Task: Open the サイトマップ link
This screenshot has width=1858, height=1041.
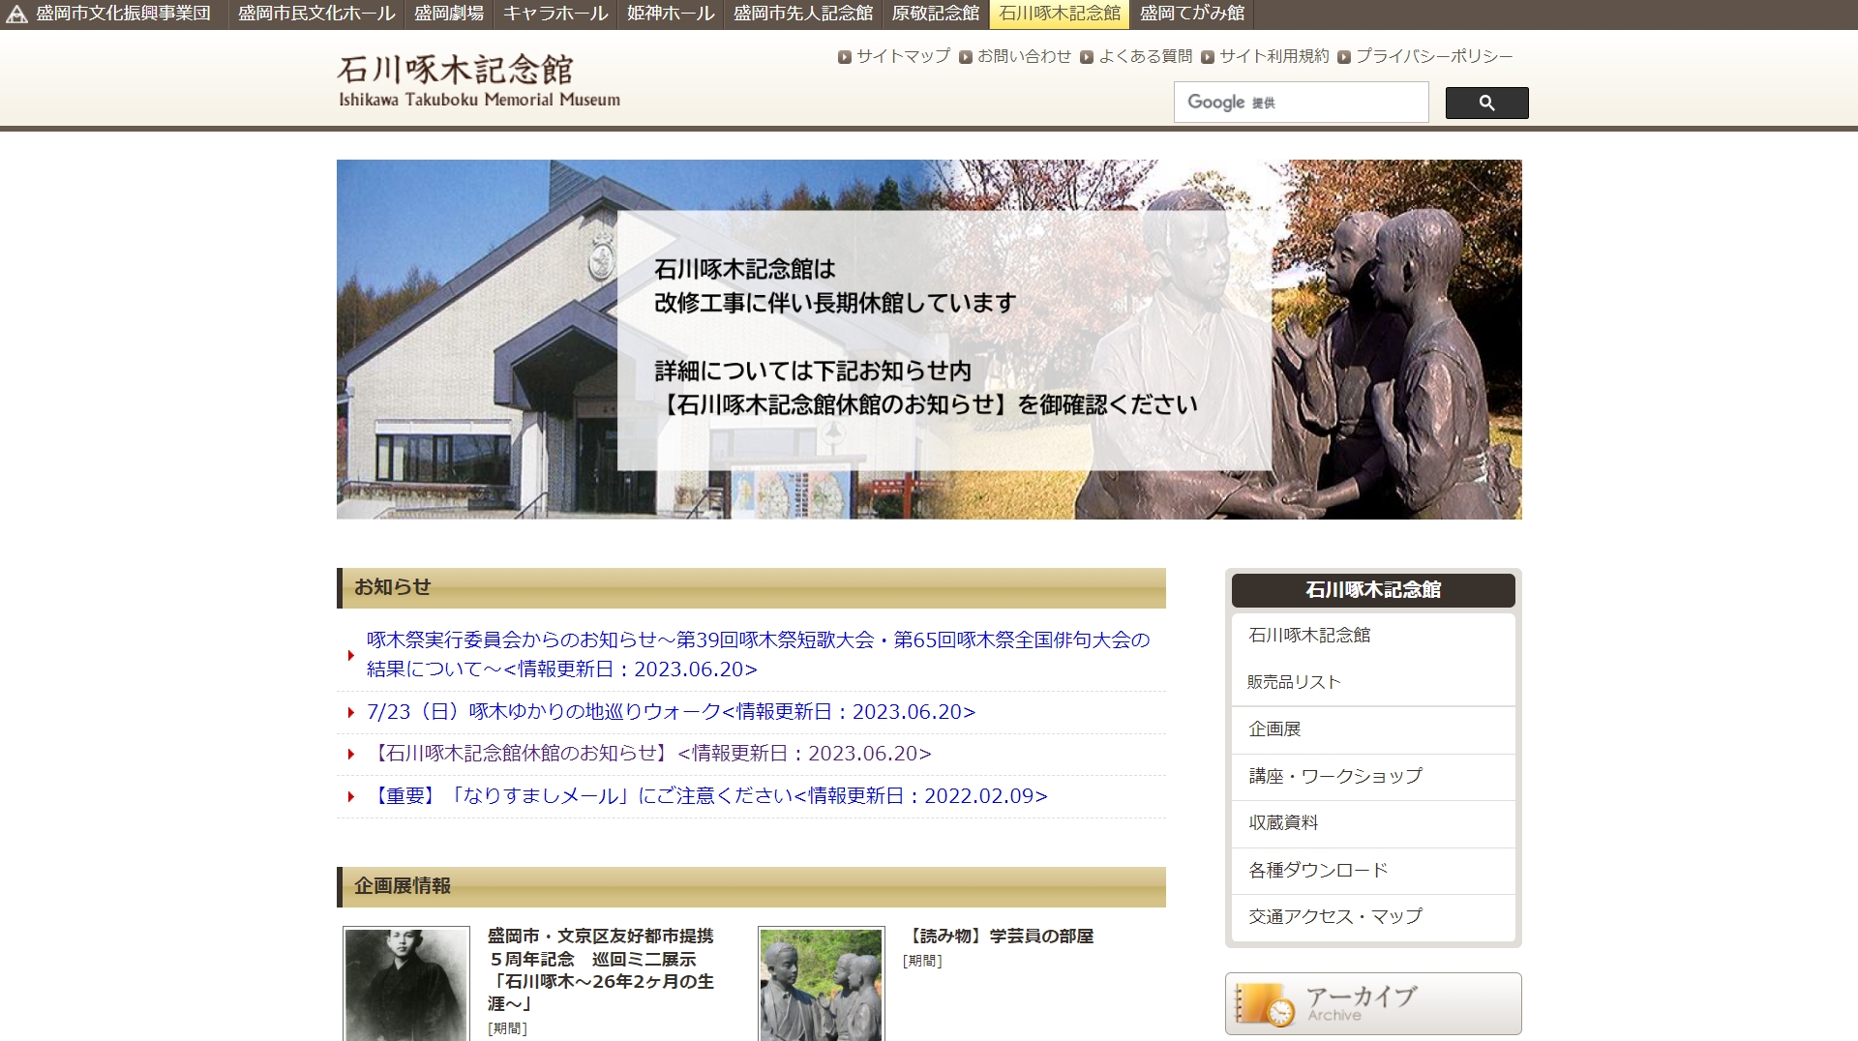Action: click(903, 56)
